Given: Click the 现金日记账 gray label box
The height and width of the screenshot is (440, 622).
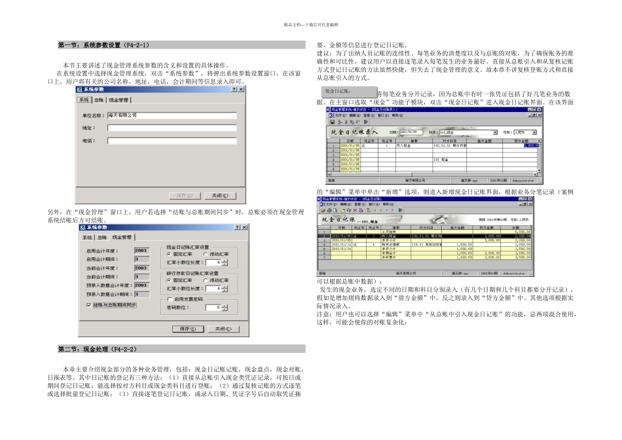Looking at the screenshot, I should click(x=349, y=92).
